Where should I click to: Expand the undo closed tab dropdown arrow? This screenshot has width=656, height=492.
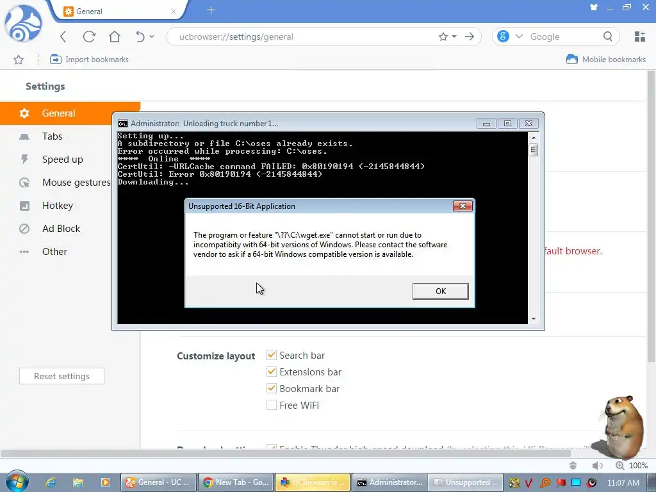[152, 37]
